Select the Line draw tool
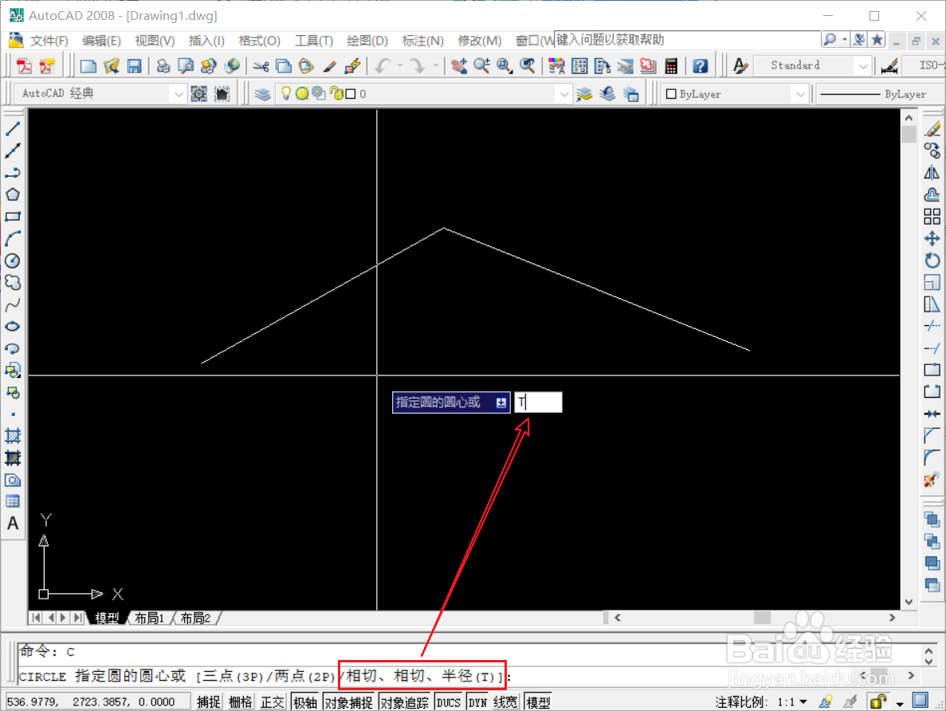This screenshot has width=946, height=711. click(x=13, y=128)
